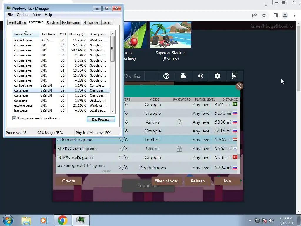Click the Join button
Screen dimensions: 301x226
[x=227, y=181]
